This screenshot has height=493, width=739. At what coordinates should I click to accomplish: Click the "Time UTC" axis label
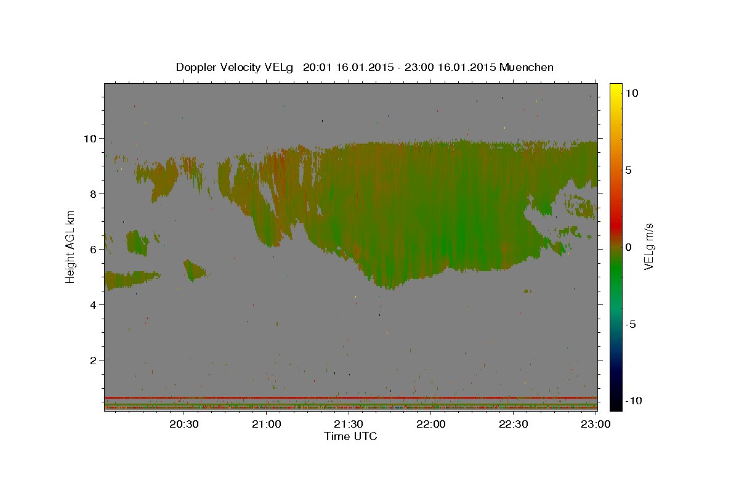[x=350, y=436]
